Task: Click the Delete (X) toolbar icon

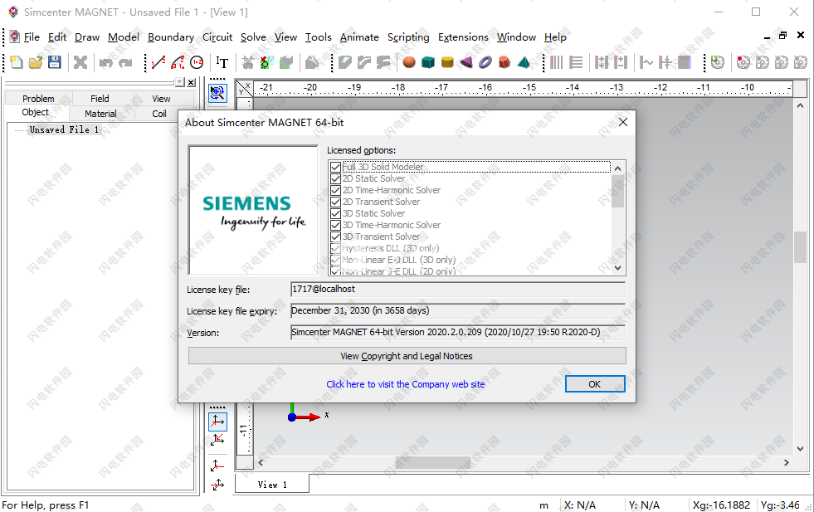Action: 80,62
